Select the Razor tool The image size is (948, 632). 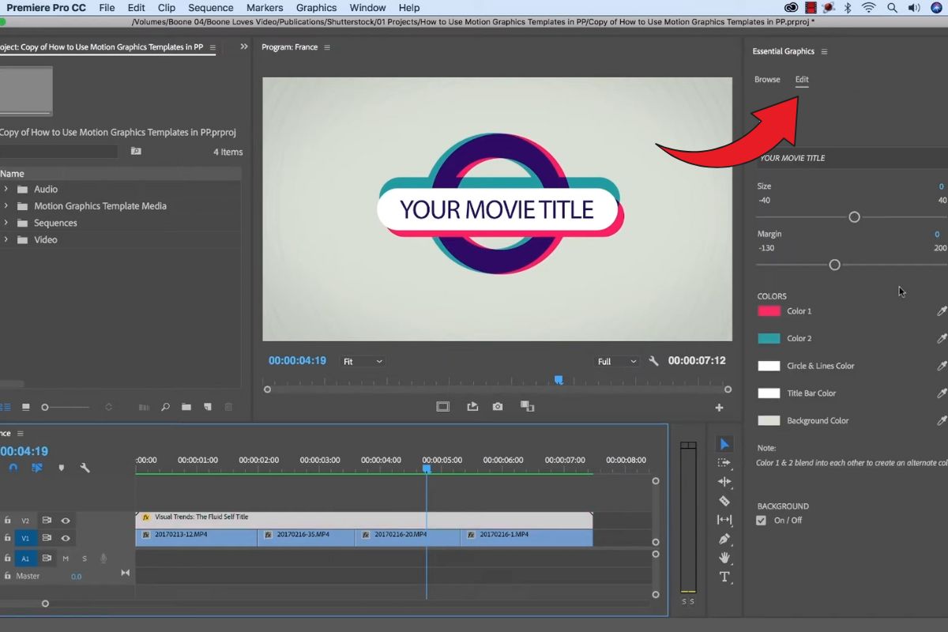coord(724,501)
